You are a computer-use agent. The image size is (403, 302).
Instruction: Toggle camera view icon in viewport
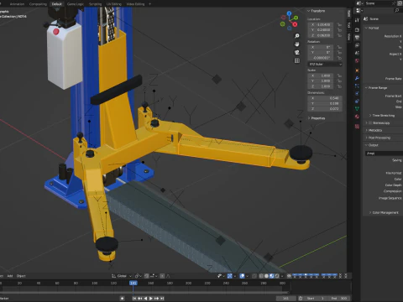pyautogui.click(x=297, y=52)
